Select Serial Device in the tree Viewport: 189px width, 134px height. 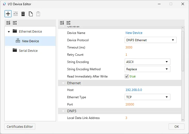tap(28, 51)
